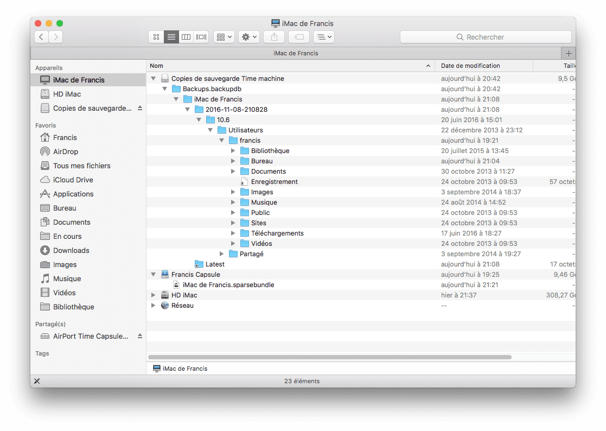The width and height of the screenshot is (606, 431).
Task: Click the horizontal scrollbar in file list
Action: coord(330,357)
